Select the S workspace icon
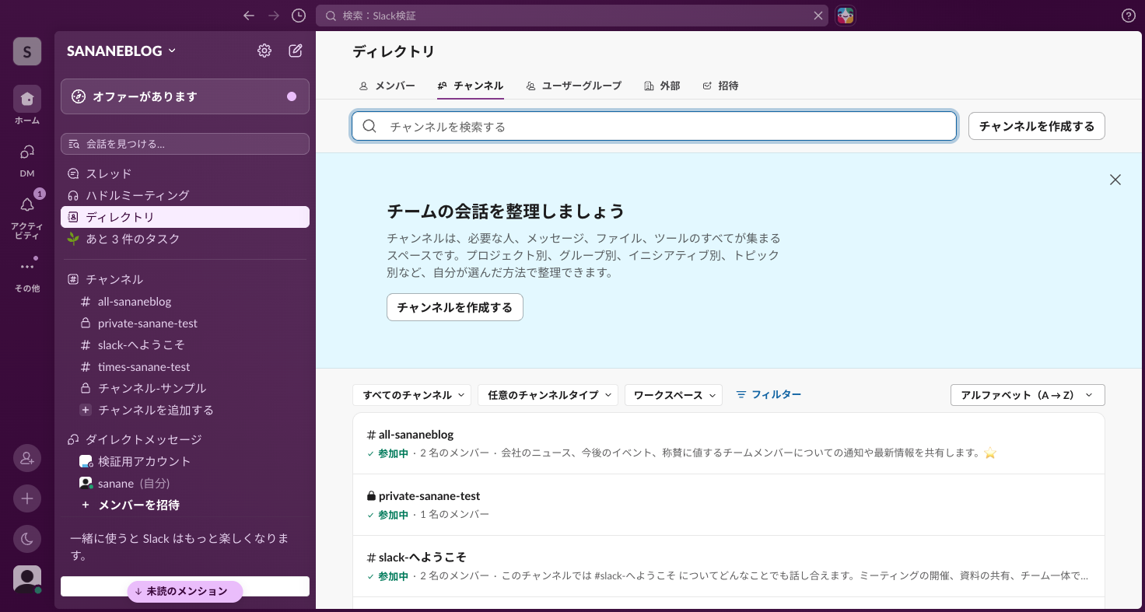The image size is (1145, 612). click(27, 52)
